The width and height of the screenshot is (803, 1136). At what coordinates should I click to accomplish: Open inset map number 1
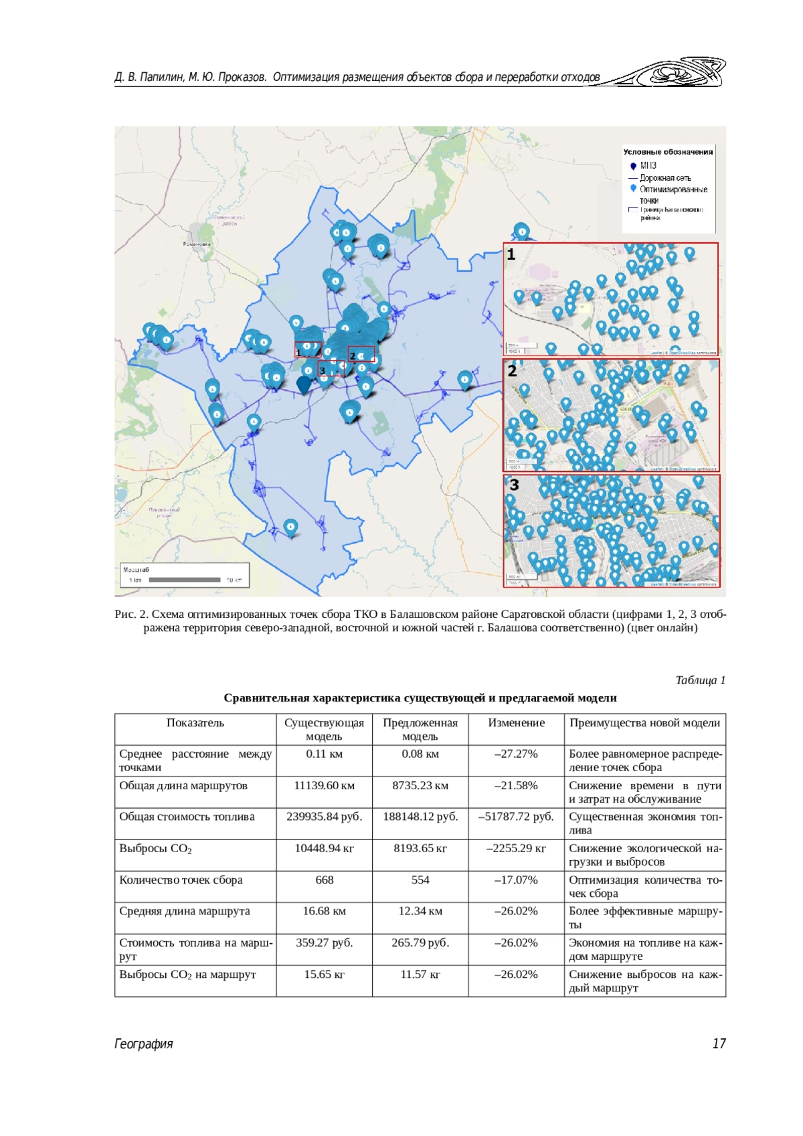coord(610,299)
